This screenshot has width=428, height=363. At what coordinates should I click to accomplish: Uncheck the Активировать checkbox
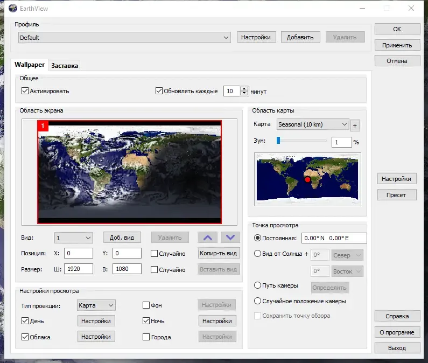(25, 91)
